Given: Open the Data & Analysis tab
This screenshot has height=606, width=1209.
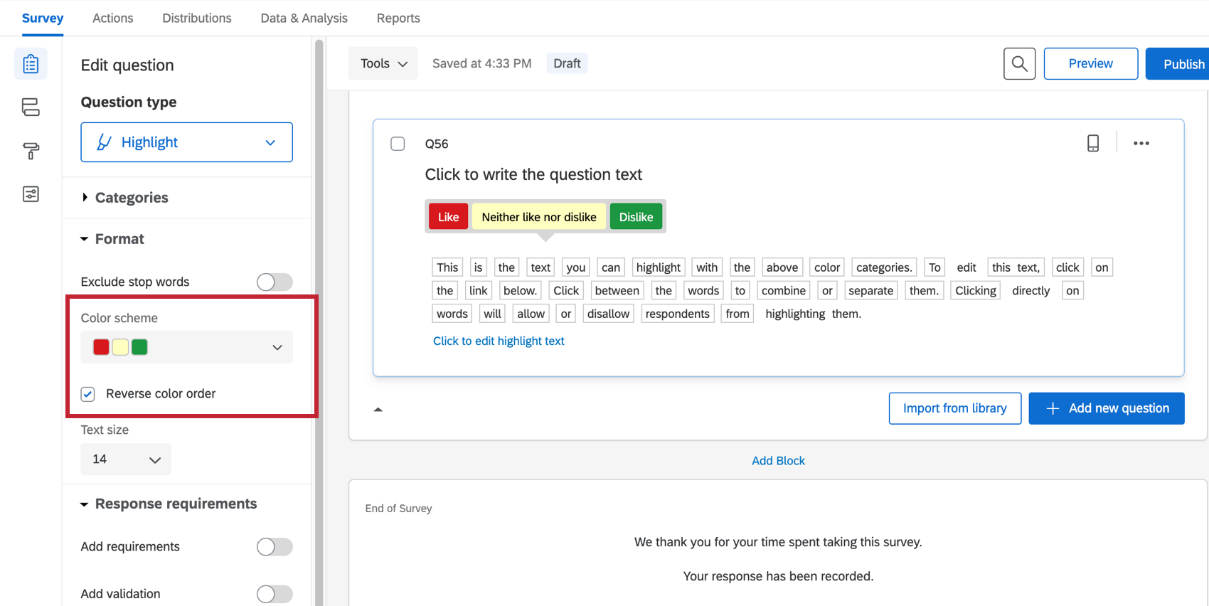Looking at the screenshot, I should pos(304,18).
